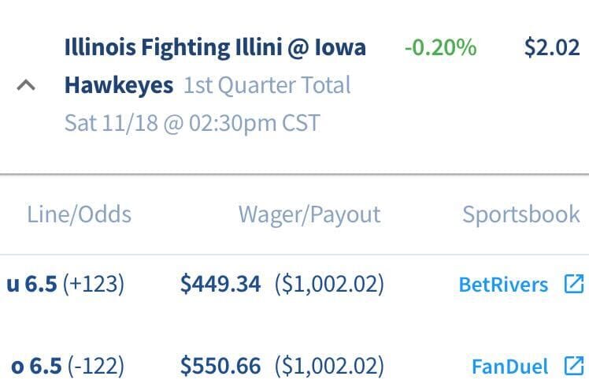Image resolution: width=589 pixels, height=391 pixels.
Task: Select the u 6.5 under line
Action: [31, 284]
